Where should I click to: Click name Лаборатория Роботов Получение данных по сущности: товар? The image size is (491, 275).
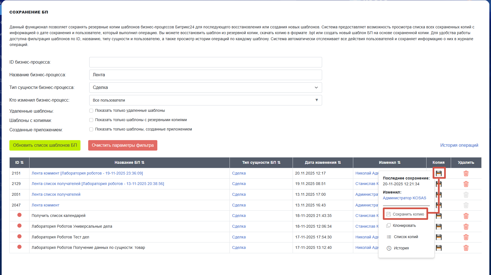pyautogui.click(x=88, y=247)
